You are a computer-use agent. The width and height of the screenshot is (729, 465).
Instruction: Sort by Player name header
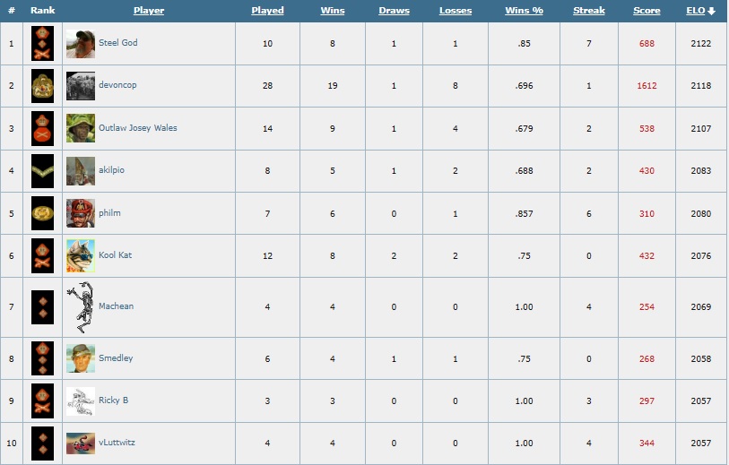(x=149, y=10)
